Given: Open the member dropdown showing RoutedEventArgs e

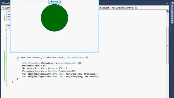Looking at the screenshot, I should click(x=168, y=8).
